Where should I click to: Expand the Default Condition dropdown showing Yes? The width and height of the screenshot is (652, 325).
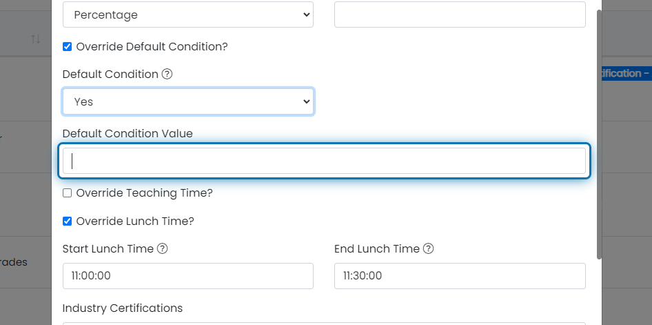[187, 101]
